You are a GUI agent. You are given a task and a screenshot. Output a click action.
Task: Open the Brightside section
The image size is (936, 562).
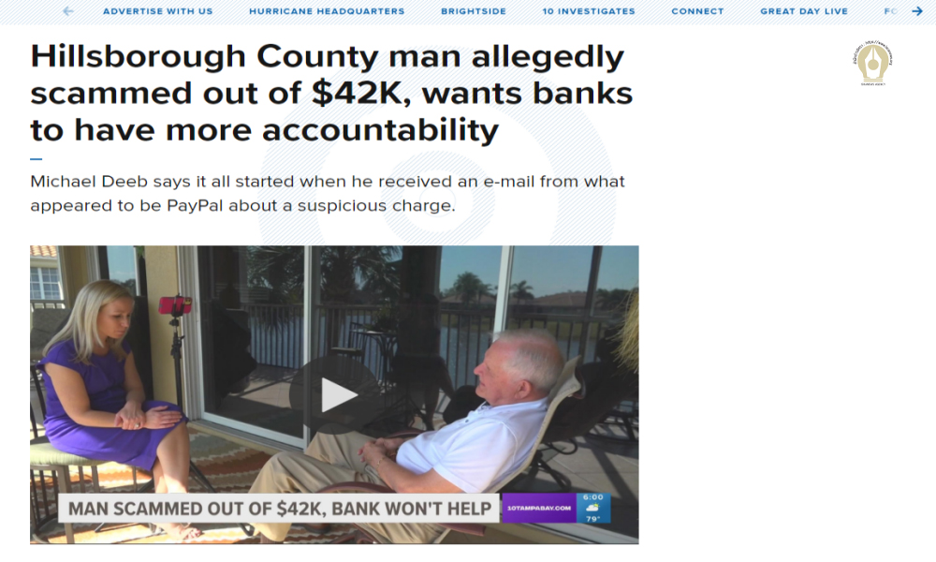474,11
